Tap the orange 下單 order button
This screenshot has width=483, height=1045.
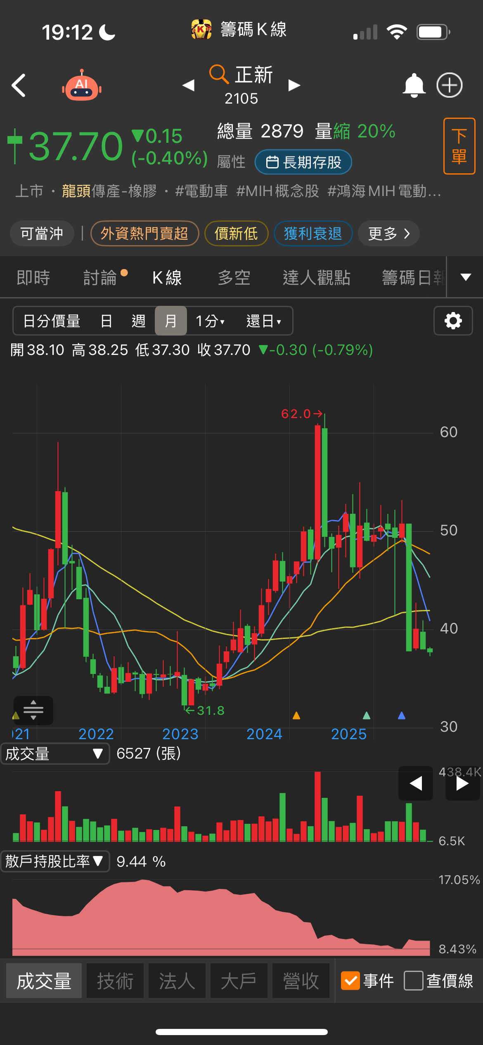pos(459,146)
